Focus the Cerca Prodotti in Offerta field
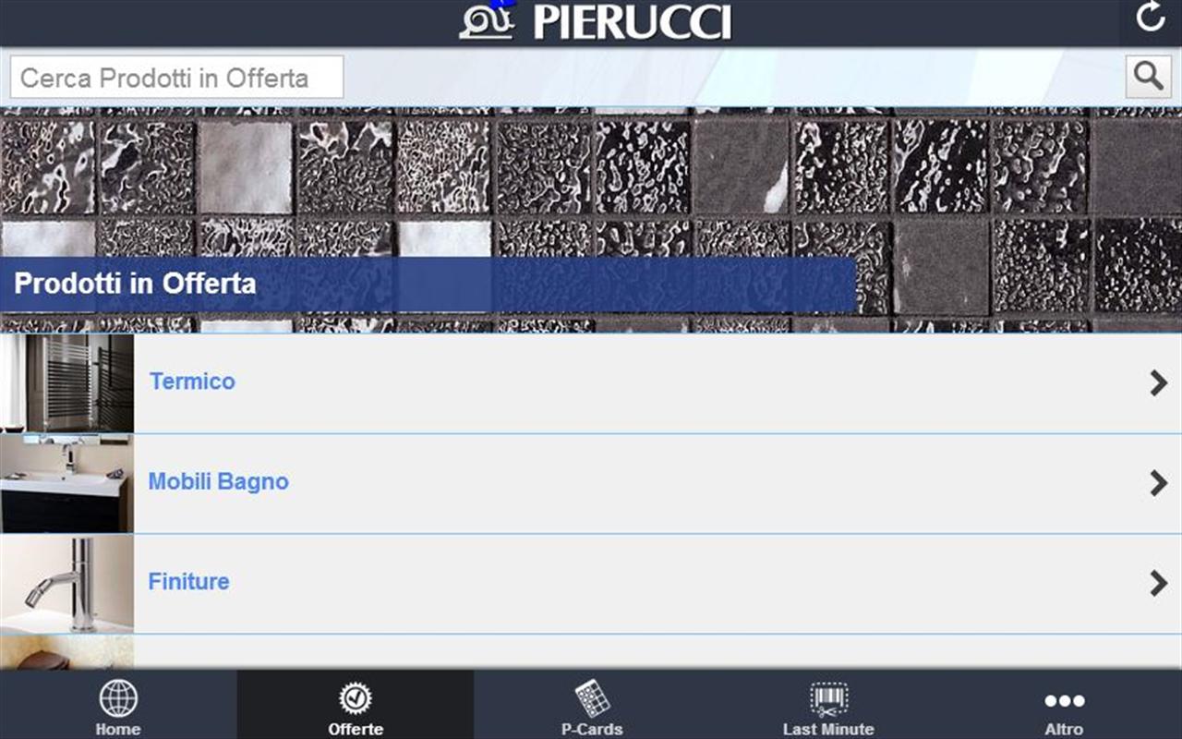Viewport: 1182px width, 739px height. click(x=176, y=77)
